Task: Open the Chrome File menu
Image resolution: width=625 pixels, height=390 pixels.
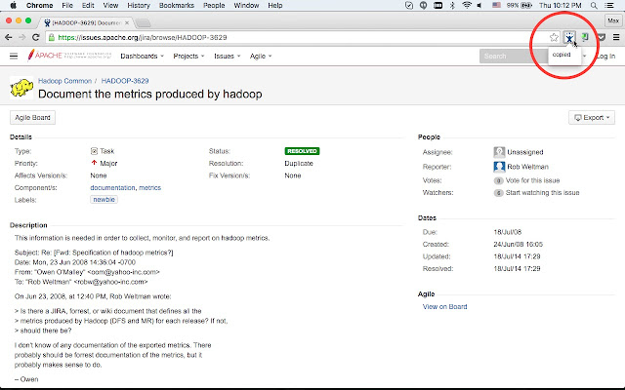Action: [x=67, y=5]
